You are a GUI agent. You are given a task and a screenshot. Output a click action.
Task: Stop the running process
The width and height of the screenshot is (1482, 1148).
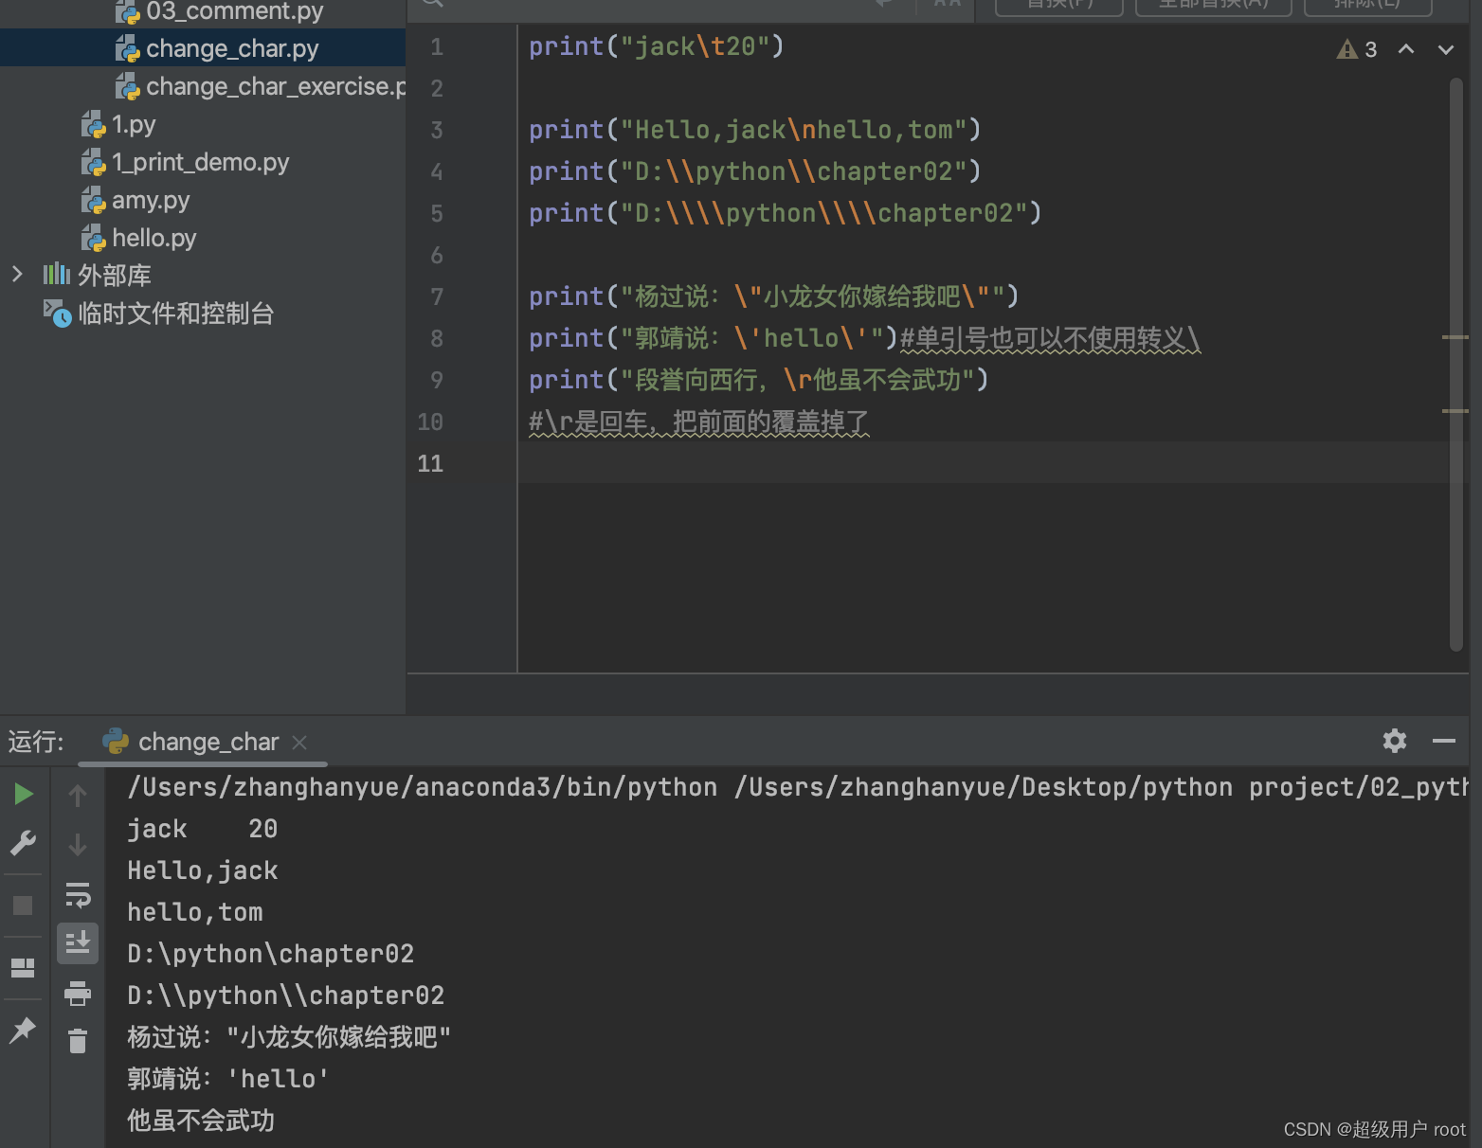[x=23, y=906]
